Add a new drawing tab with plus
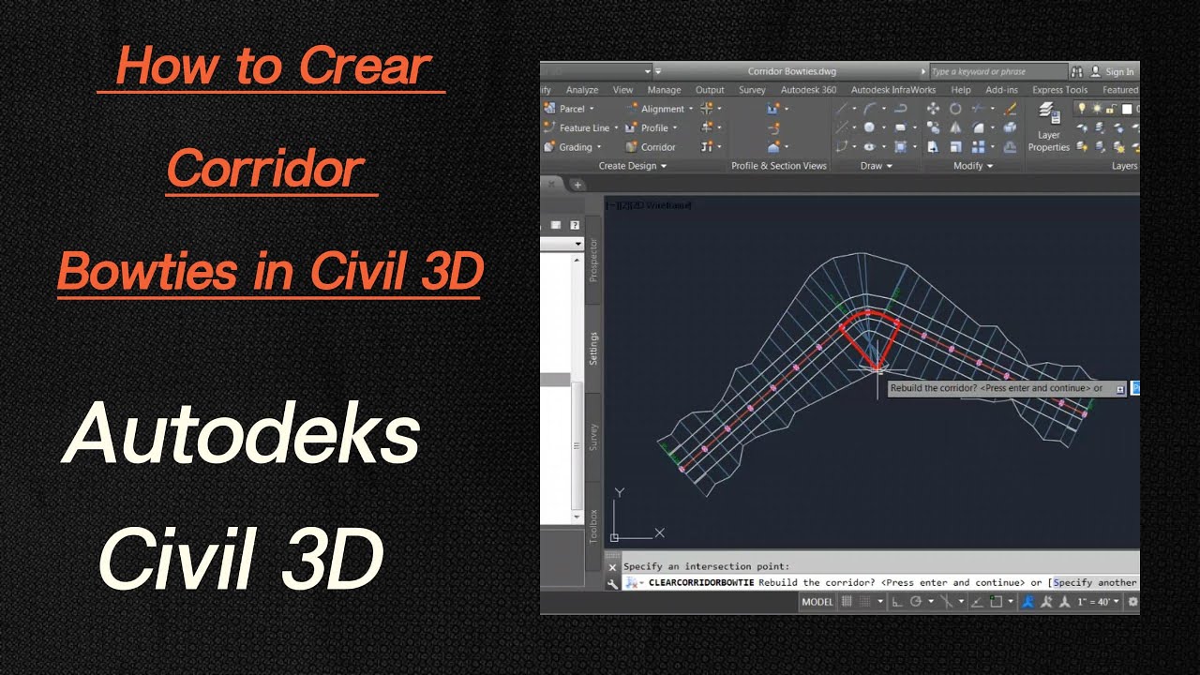The image size is (1200, 675). [x=578, y=185]
